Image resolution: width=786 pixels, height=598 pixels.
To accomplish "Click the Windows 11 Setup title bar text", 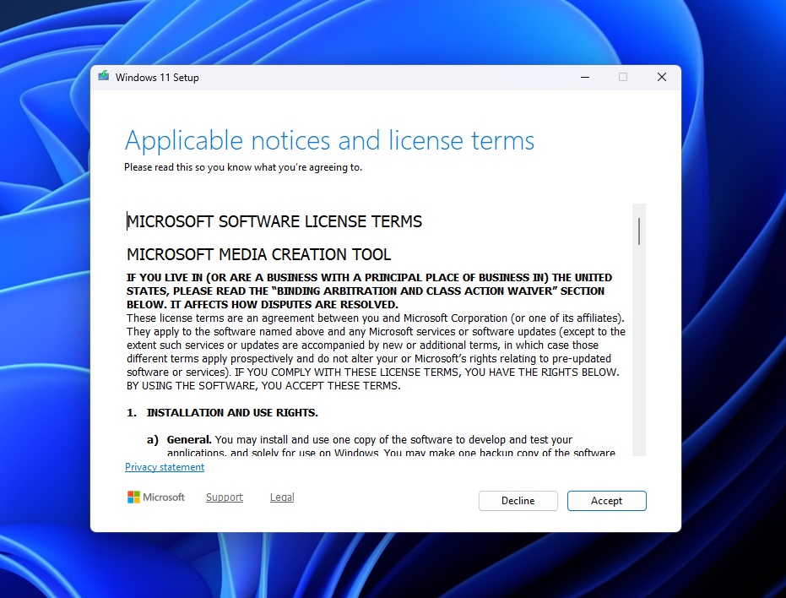I will [157, 78].
